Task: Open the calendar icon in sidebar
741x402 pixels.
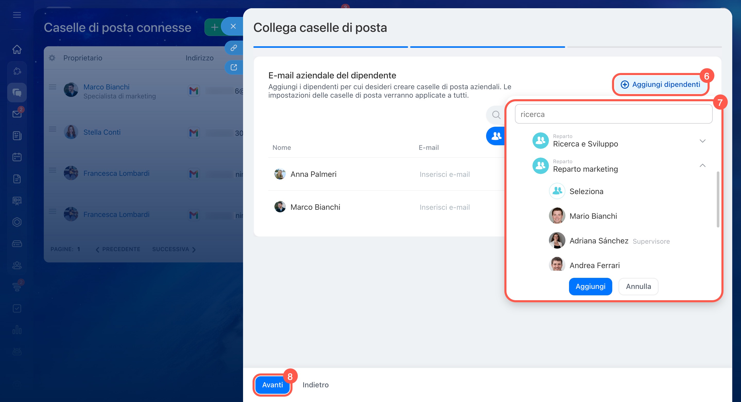Action: 17,157
